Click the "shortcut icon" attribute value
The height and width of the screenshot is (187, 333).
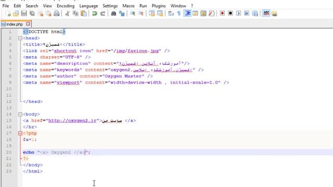(x=72, y=51)
